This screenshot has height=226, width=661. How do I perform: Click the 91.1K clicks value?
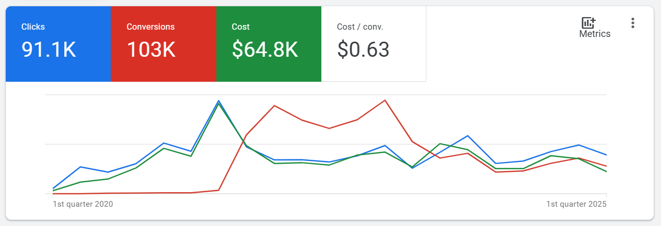tap(49, 49)
